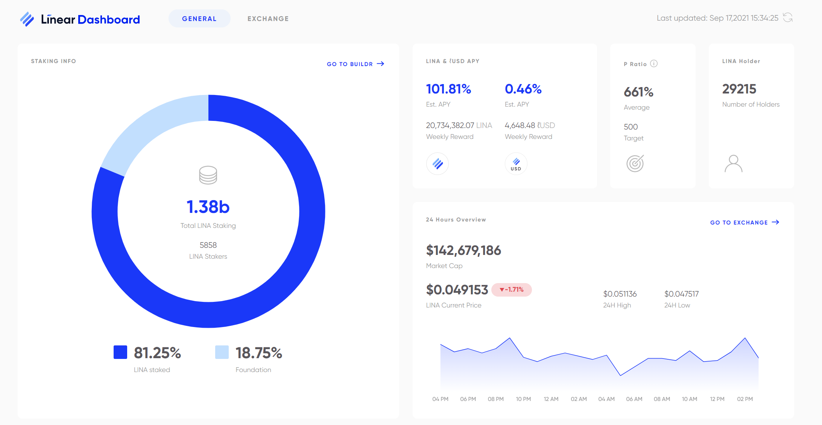Click the dark blue LINA staked swatch

[x=120, y=352]
